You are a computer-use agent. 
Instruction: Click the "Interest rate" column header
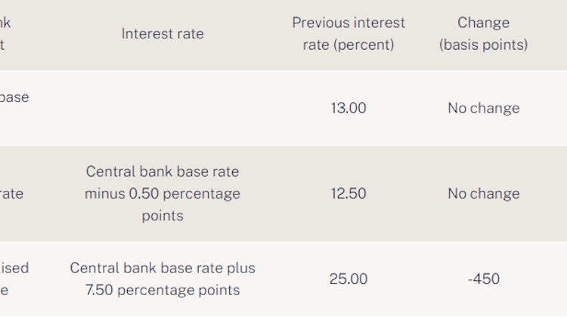click(x=163, y=34)
